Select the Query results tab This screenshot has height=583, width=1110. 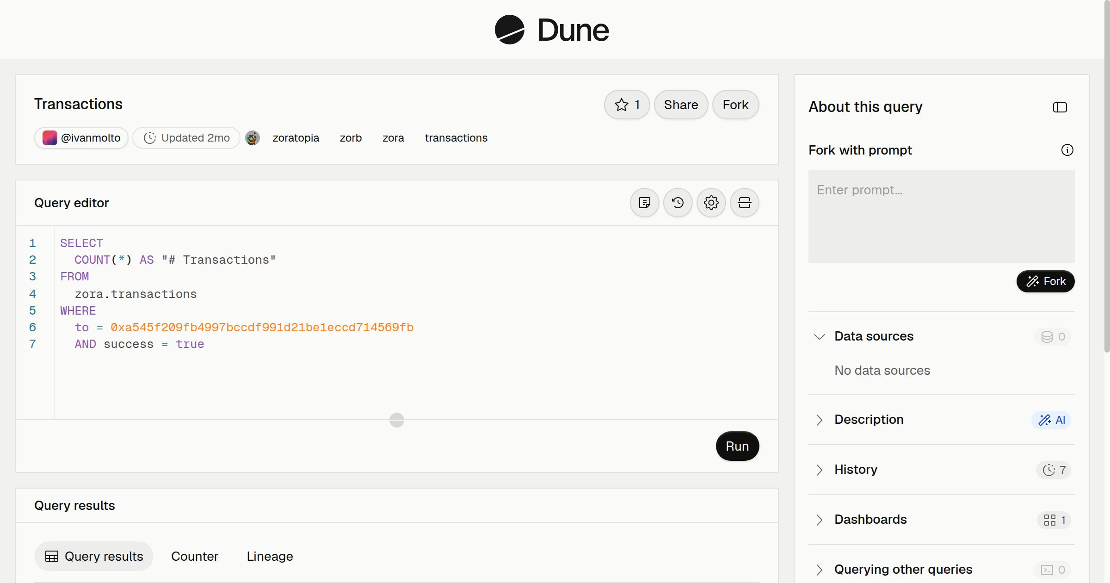click(94, 556)
